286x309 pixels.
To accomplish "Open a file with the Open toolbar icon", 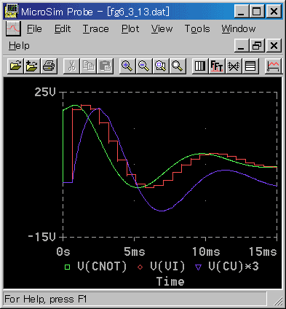I will [x=15, y=66].
